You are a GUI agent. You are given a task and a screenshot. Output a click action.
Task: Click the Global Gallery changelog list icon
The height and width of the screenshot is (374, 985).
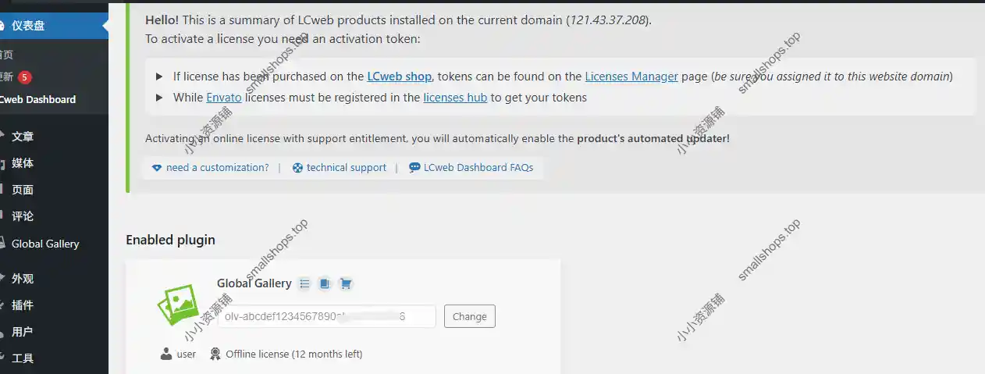(305, 283)
